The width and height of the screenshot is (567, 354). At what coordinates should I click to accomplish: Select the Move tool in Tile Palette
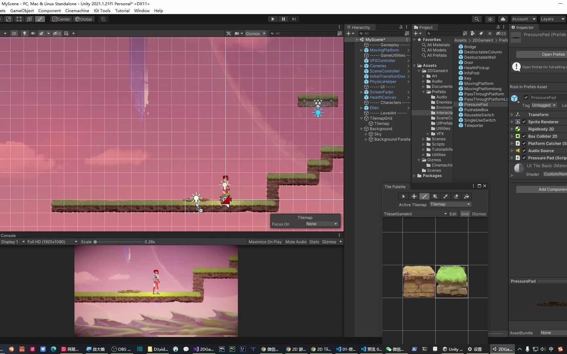[414, 196]
